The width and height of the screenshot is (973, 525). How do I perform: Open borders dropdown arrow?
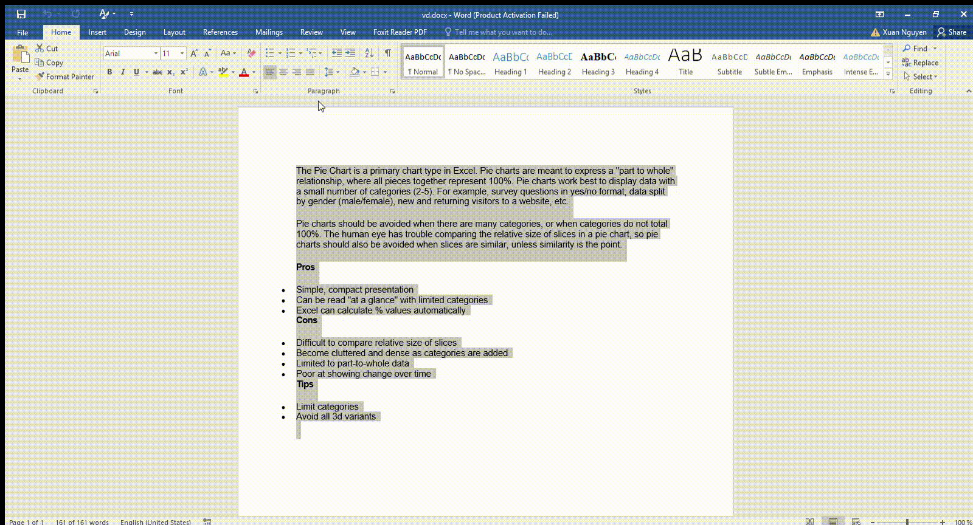click(385, 72)
